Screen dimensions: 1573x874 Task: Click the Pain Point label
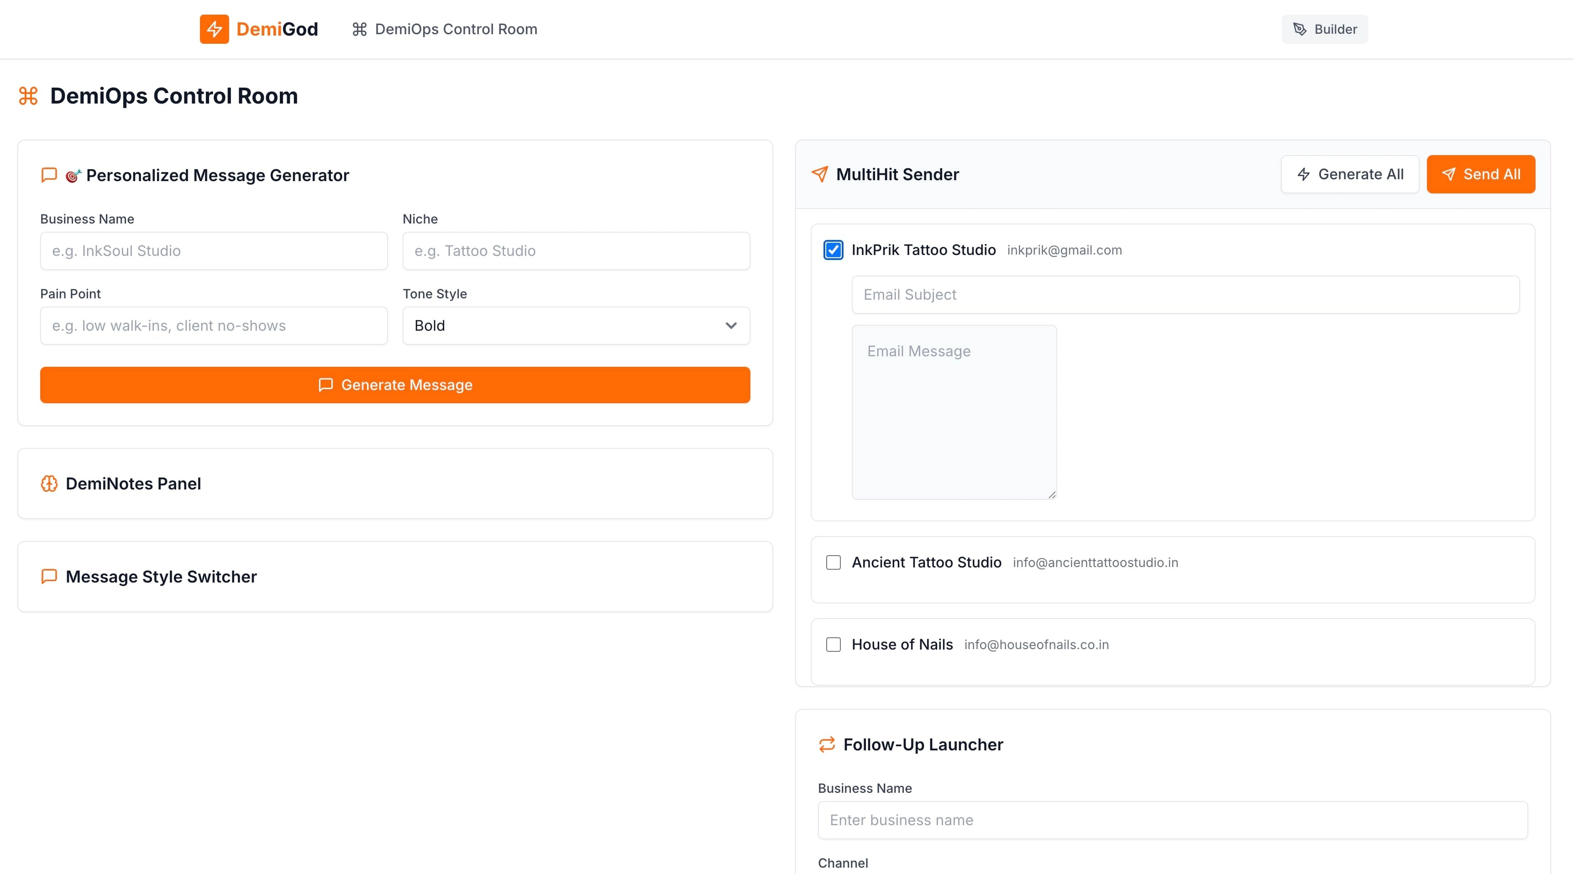[70, 294]
